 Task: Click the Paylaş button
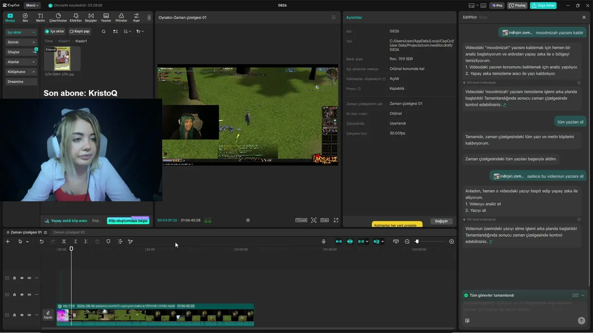517,6
